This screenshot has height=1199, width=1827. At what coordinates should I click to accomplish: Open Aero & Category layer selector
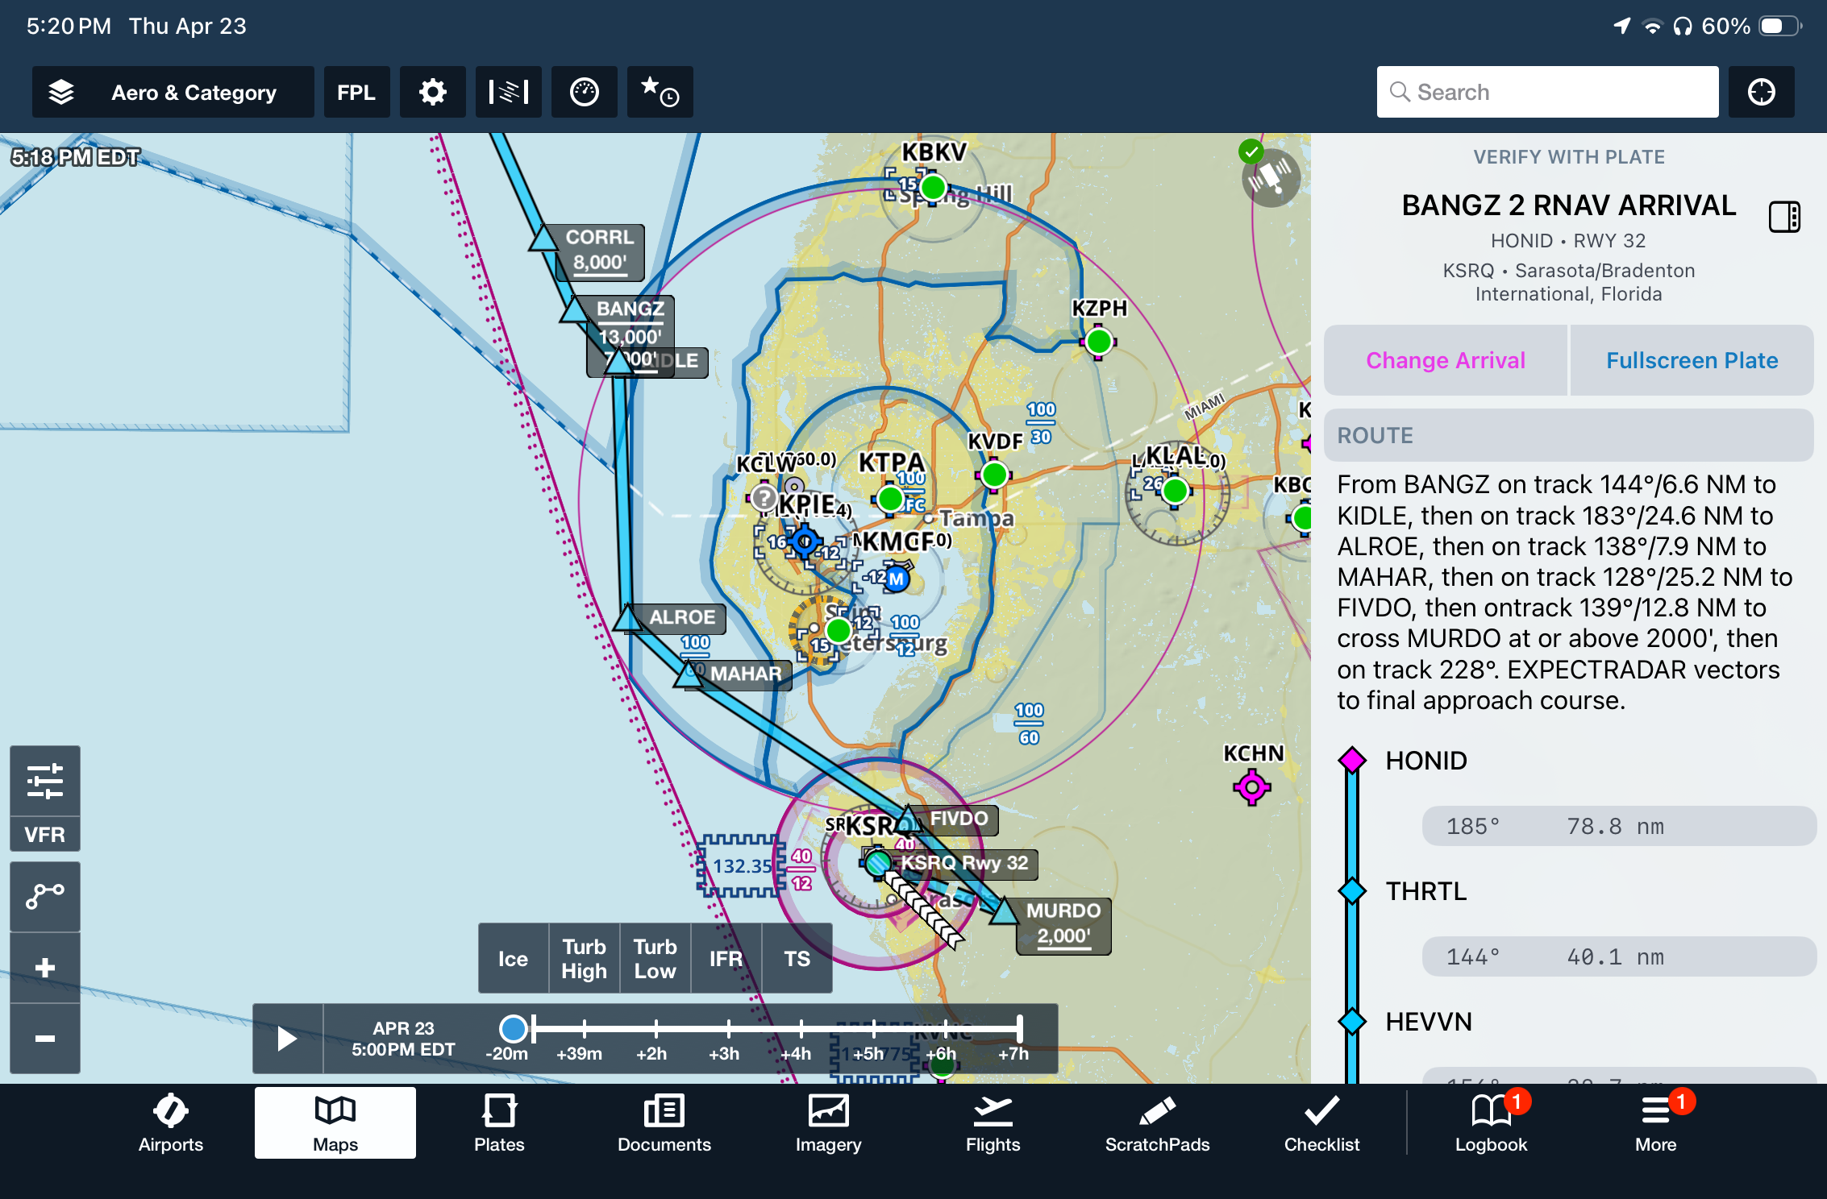173,92
